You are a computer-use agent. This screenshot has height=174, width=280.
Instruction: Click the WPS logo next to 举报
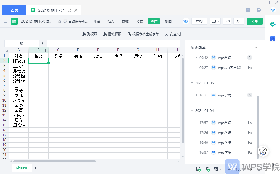[186, 21]
